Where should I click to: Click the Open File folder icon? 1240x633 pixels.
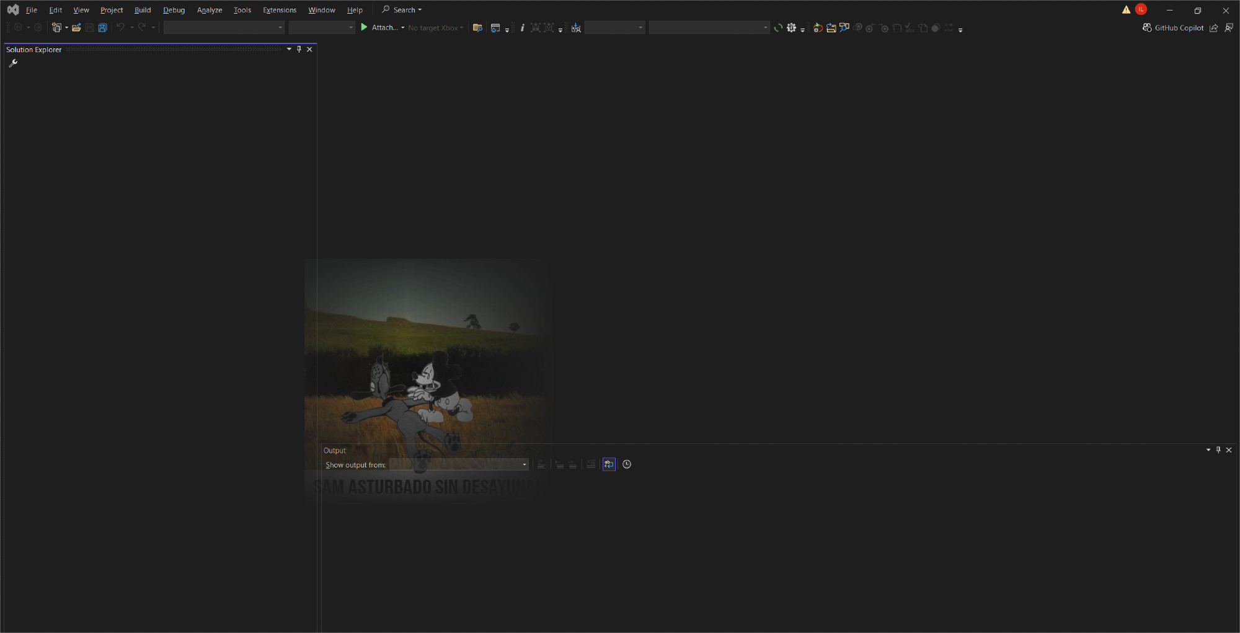pyautogui.click(x=76, y=27)
